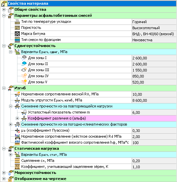Collapse the Варианты Eрасч, сдвиг group
This screenshot has height=182, width=177.
coord(10,52)
